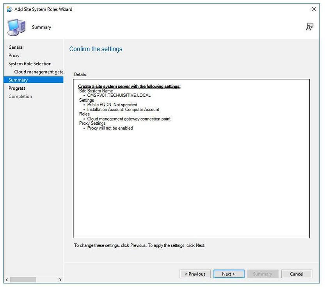Select the General step in the sidebar
The width and height of the screenshot is (325, 289).
(x=16, y=47)
